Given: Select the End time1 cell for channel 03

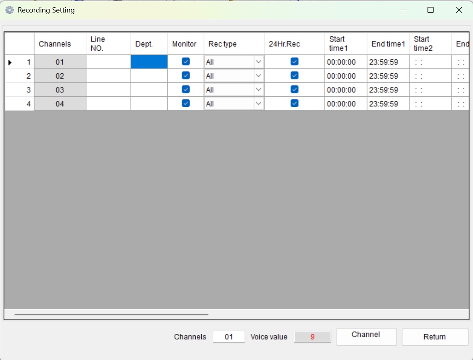Looking at the screenshot, I should (387, 89).
